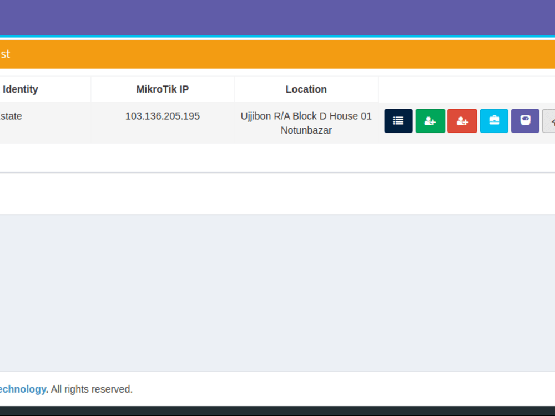The image size is (555, 416).
Task: Click the Ujjibon R/A location text
Action: pyautogui.click(x=306, y=116)
